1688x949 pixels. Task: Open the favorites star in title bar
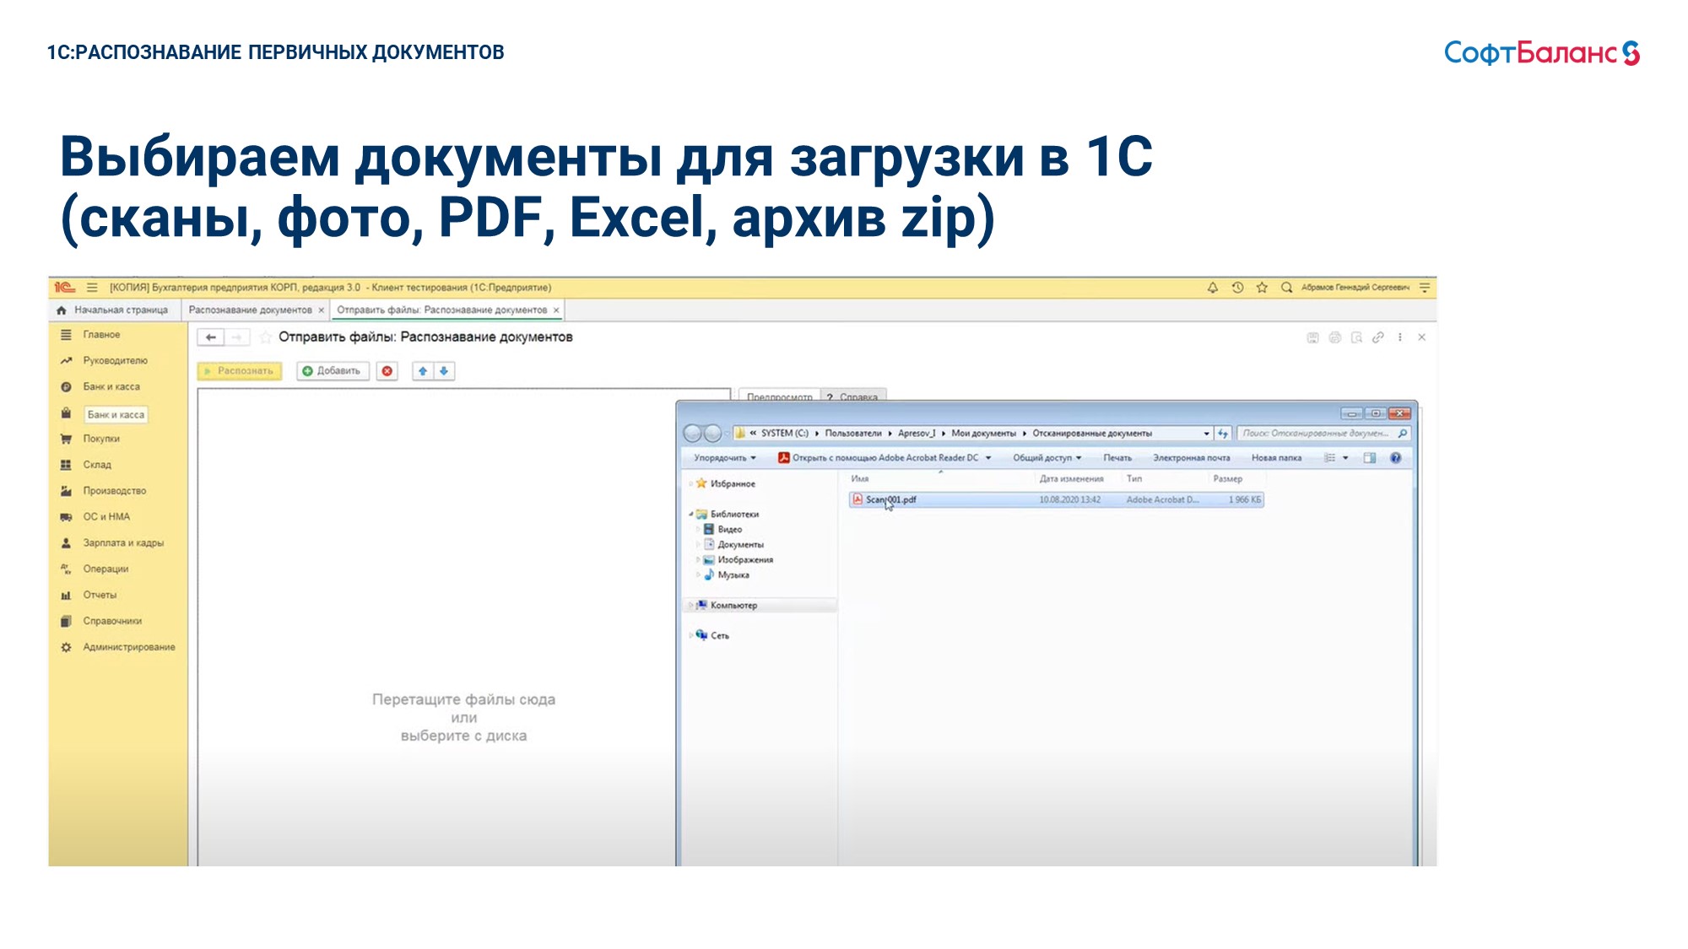click(x=1262, y=288)
